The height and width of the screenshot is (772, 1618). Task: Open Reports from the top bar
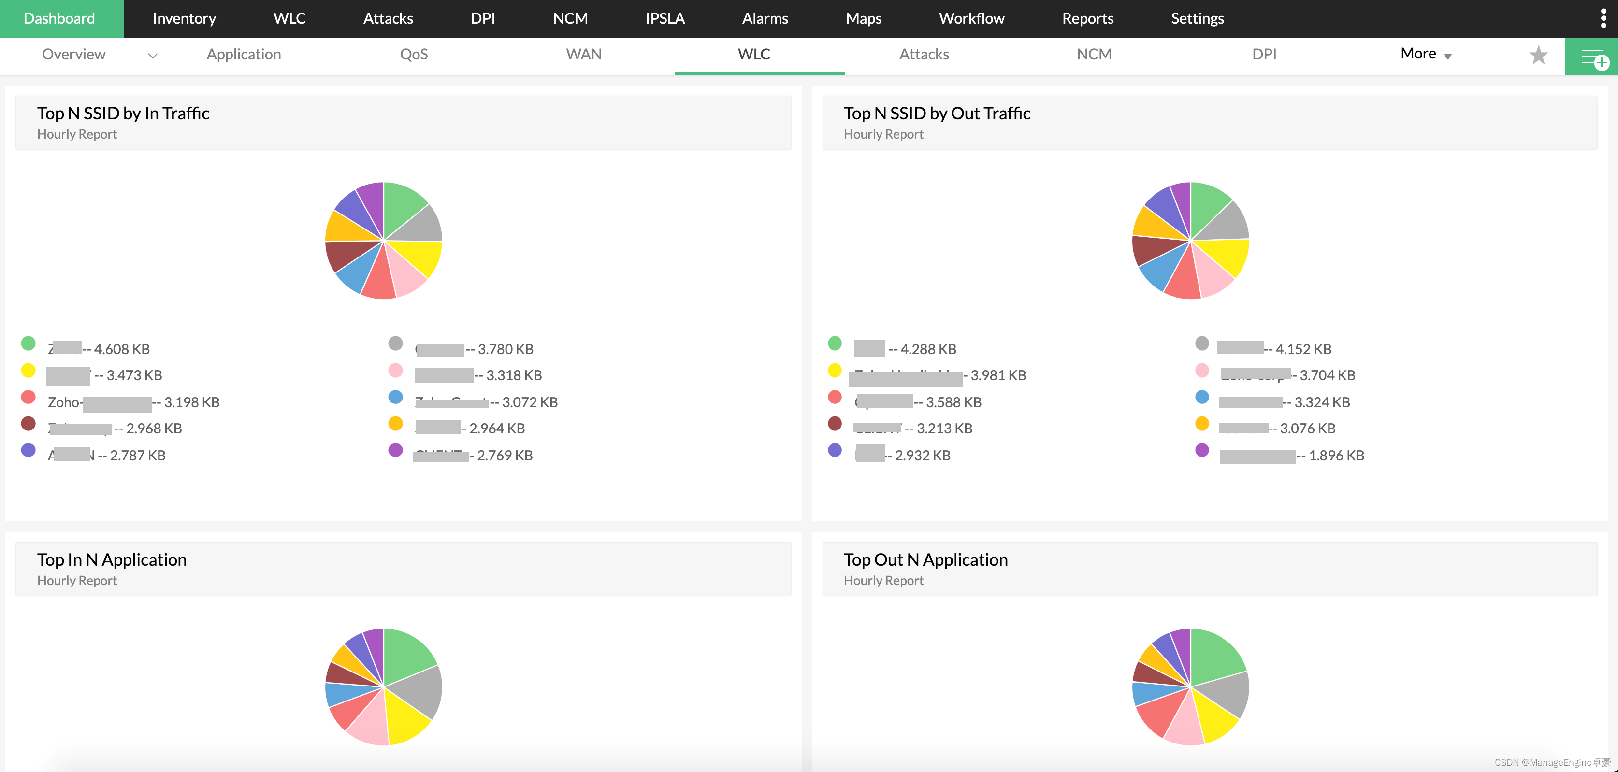[x=1088, y=19]
